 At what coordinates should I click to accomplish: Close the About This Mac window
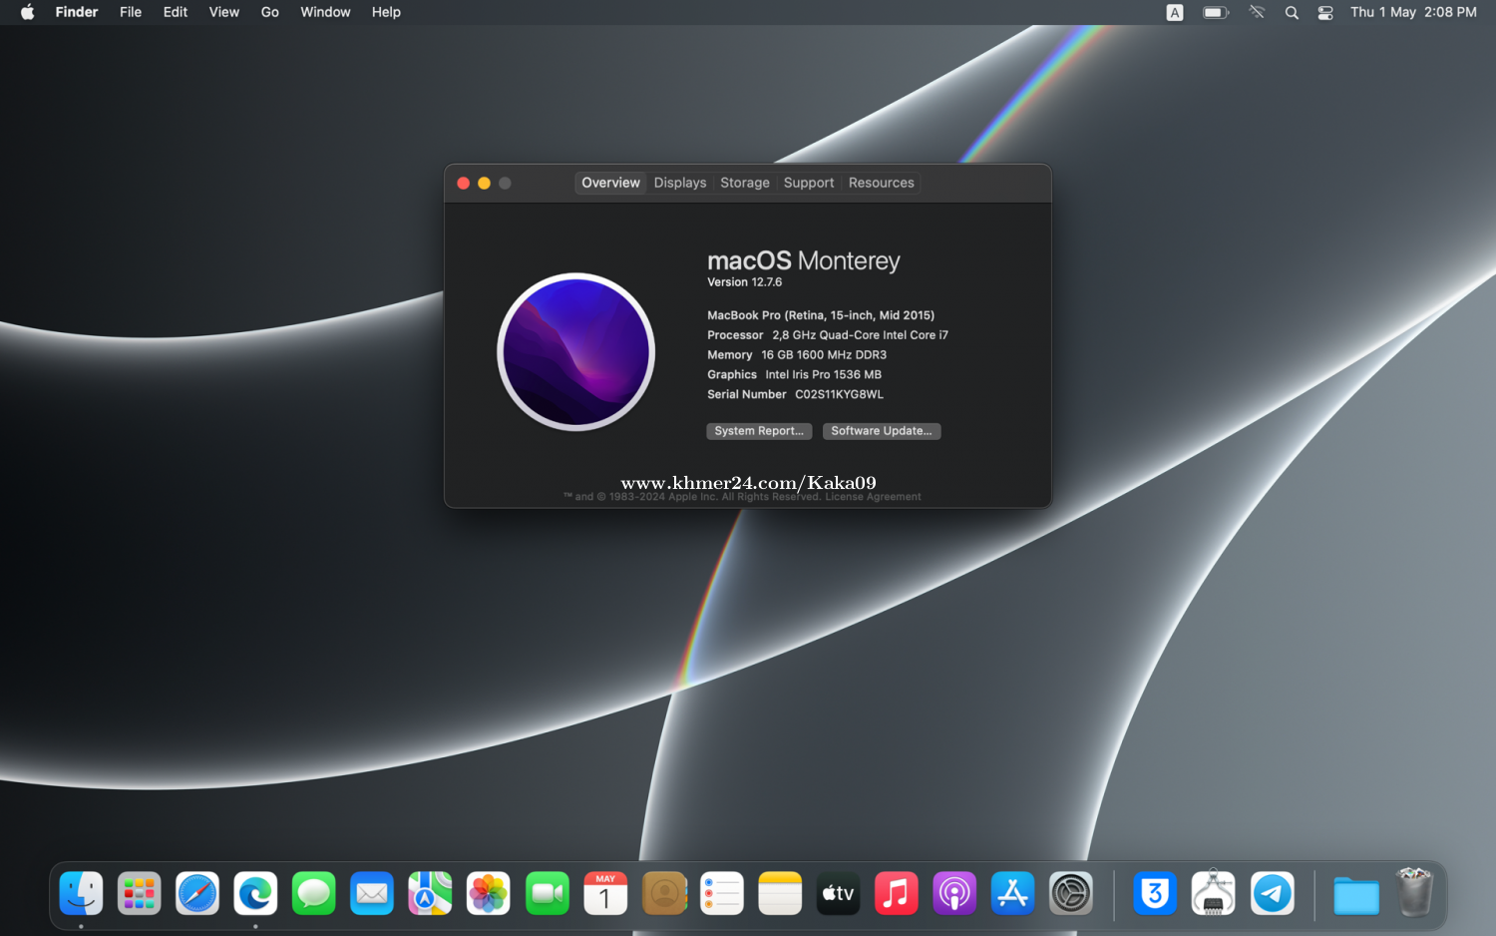click(464, 184)
